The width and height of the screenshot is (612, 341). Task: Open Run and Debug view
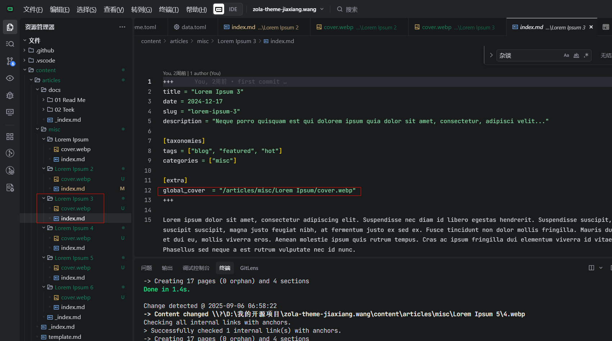pyautogui.click(x=10, y=95)
